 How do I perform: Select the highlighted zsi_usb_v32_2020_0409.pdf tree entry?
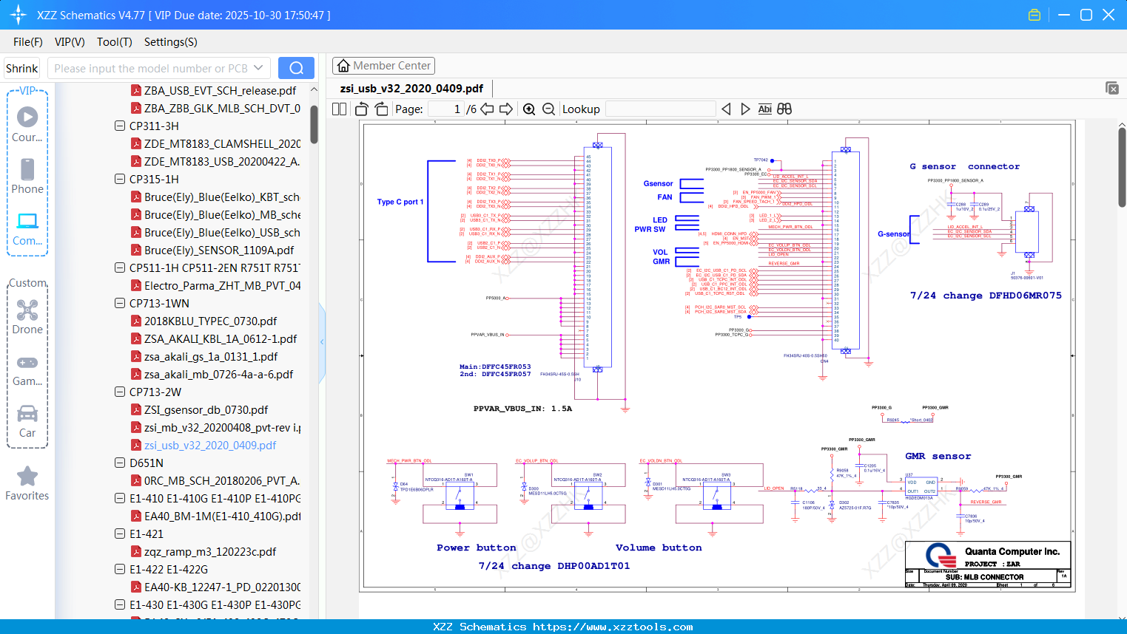tap(210, 445)
